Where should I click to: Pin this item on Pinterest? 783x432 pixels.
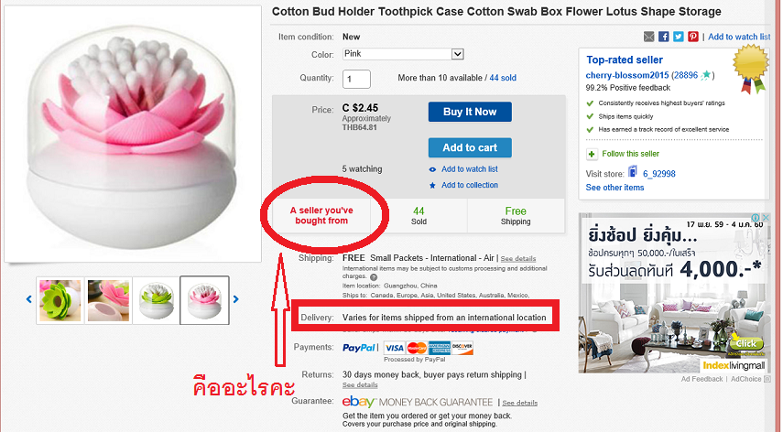click(692, 37)
